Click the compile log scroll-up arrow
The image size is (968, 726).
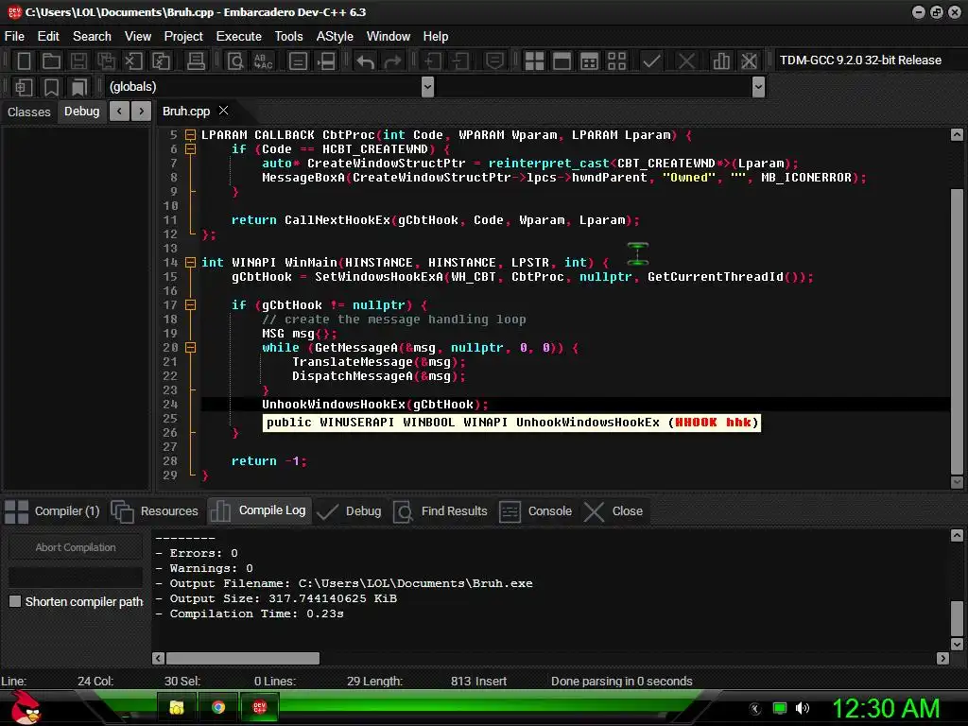click(x=957, y=535)
